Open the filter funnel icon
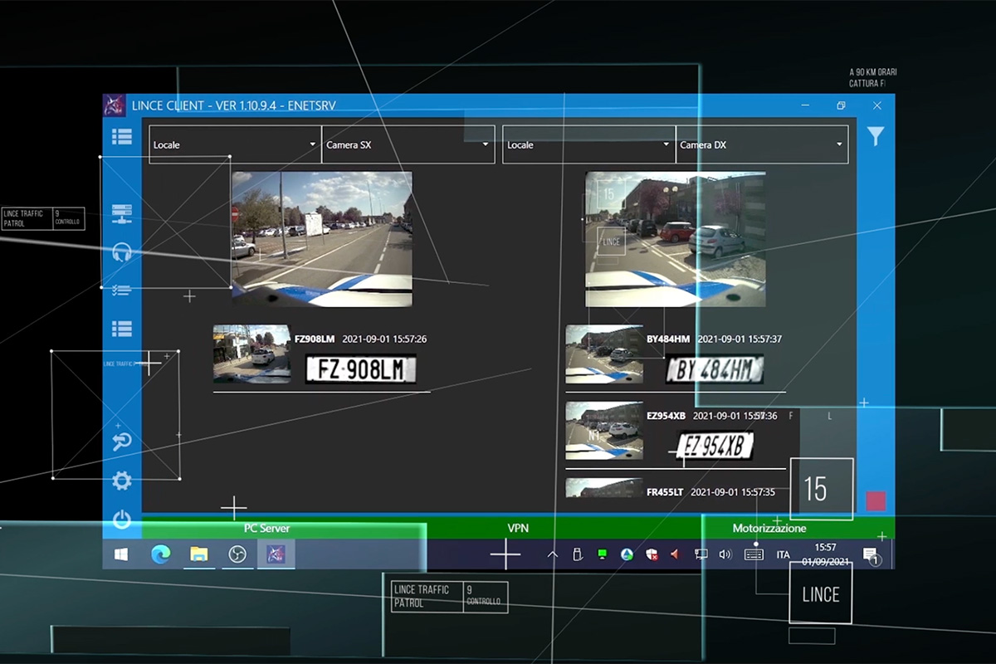The height and width of the screenshot is (664, 996). click(876, 137)
